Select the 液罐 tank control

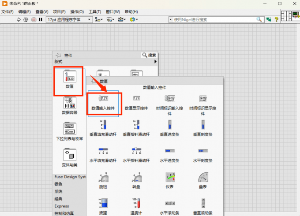(x=103, y=206)
